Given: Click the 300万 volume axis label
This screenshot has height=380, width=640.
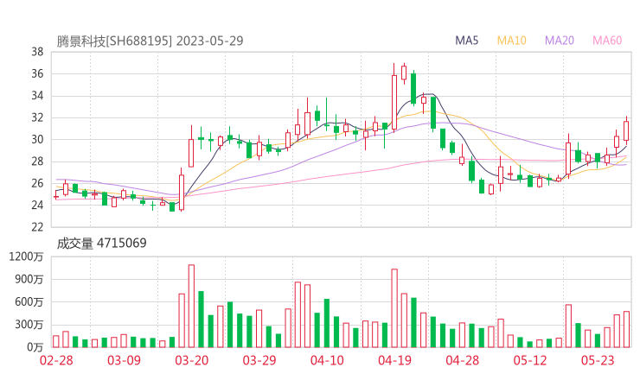Looking at the screenshot, I should (29, 325).
